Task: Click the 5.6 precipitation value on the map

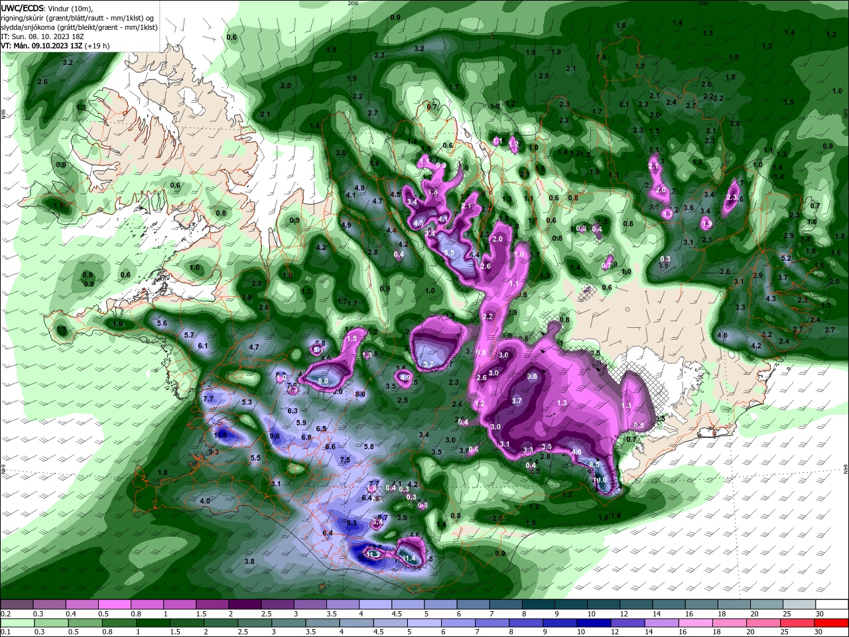Action: coord(161,323)
